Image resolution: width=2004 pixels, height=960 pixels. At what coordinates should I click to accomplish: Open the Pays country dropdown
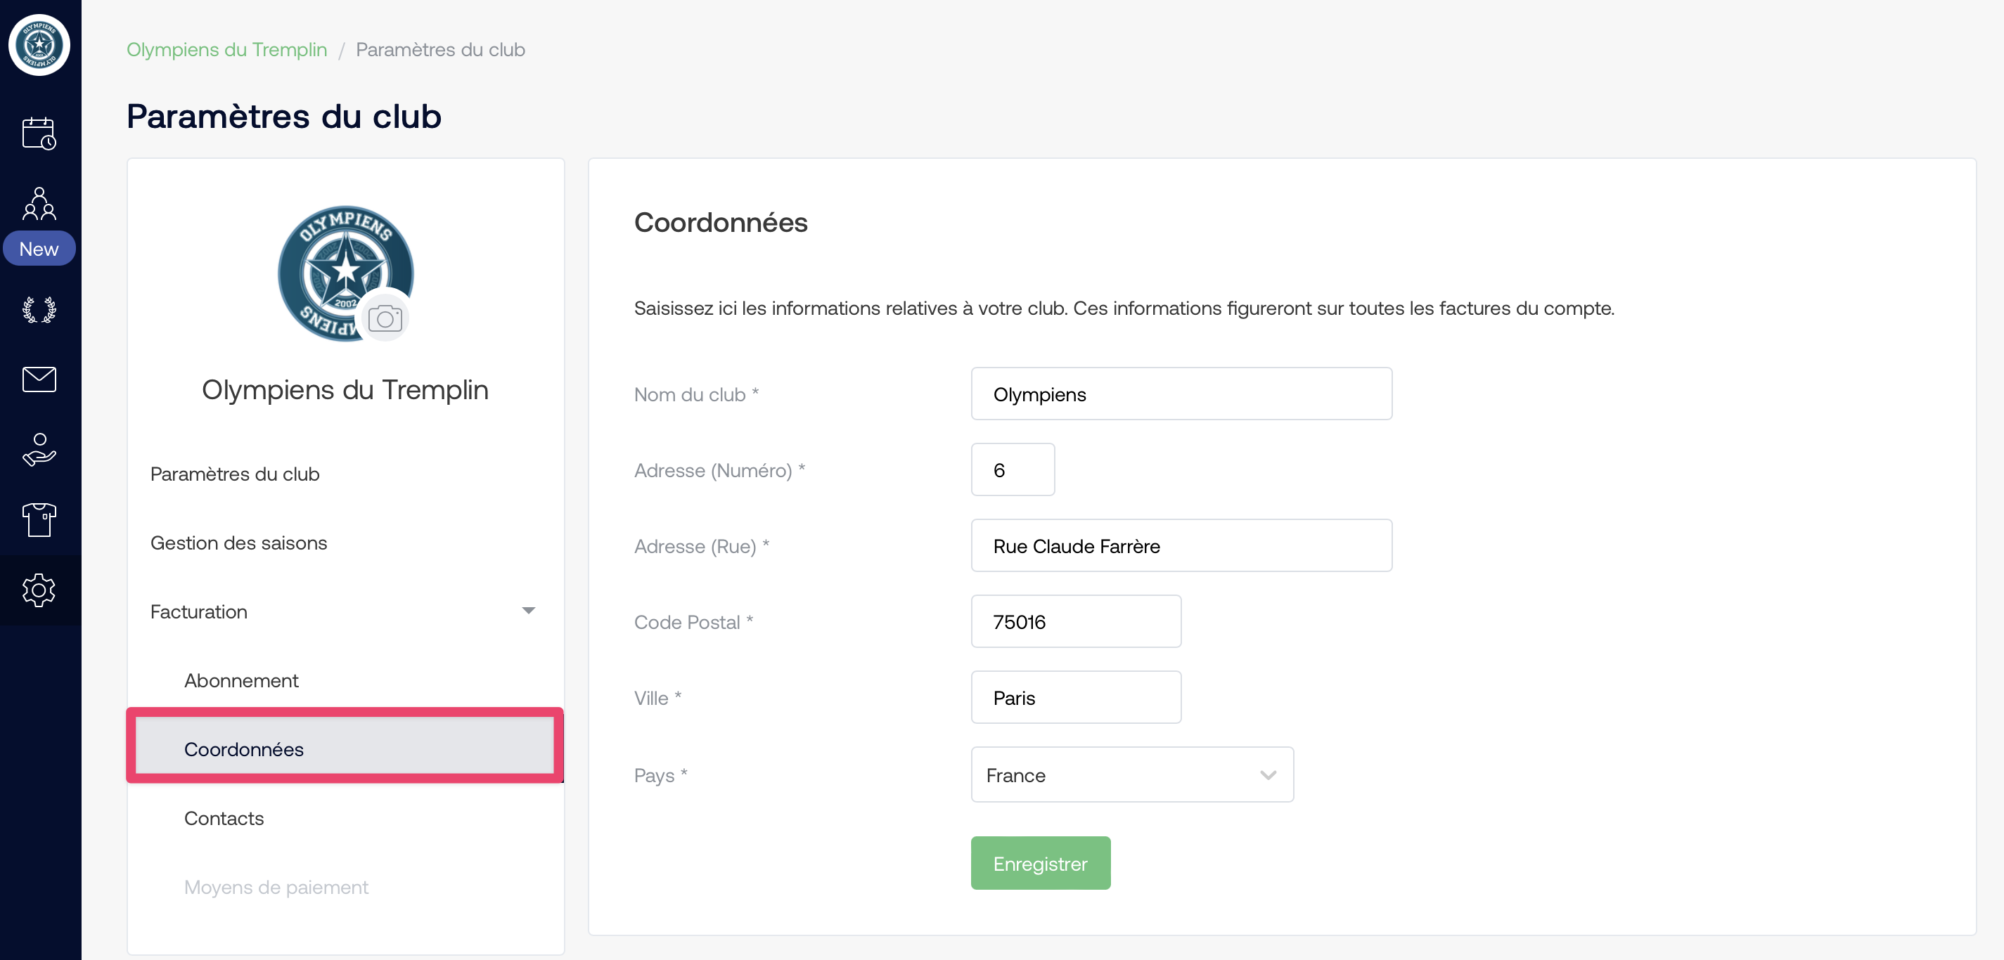pyautogui.click(x=1132, y=775)
